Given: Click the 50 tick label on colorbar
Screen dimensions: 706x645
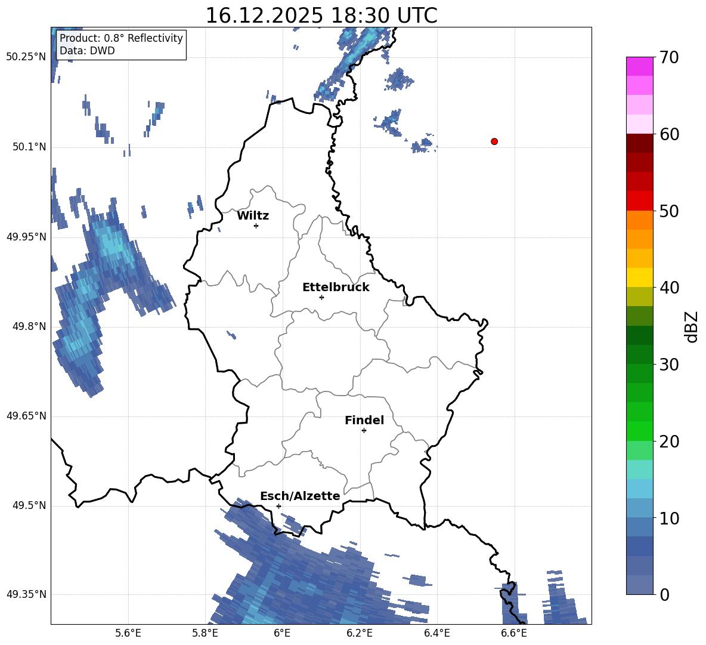Looking at the screenshot, I should click(x=669, y=211).
